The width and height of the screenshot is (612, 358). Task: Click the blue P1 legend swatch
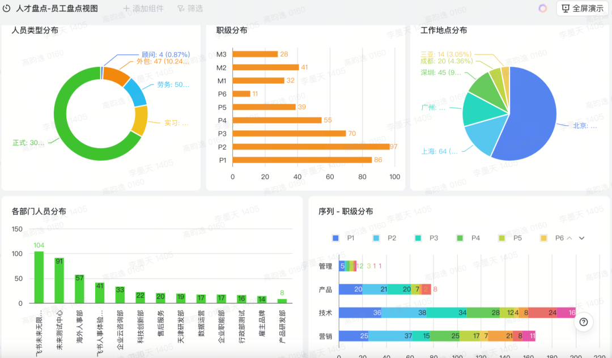coord(335,238)
